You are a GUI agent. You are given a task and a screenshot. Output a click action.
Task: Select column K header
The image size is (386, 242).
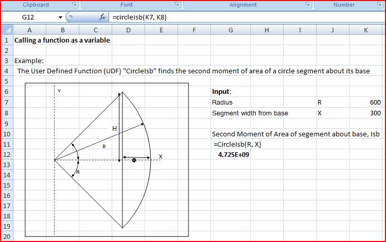pos(365,30)
